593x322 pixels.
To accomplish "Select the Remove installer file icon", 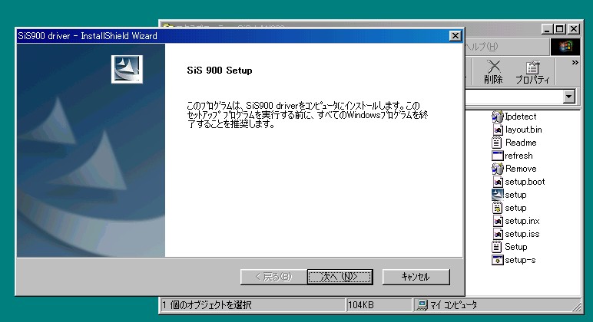I will (x=497, y=169).
